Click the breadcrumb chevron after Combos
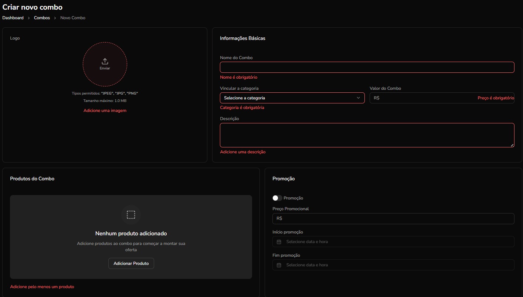523x297 pixels. click(55, 18)
